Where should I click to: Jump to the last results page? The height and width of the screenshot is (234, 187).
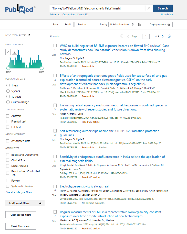(x=169, y=37)
